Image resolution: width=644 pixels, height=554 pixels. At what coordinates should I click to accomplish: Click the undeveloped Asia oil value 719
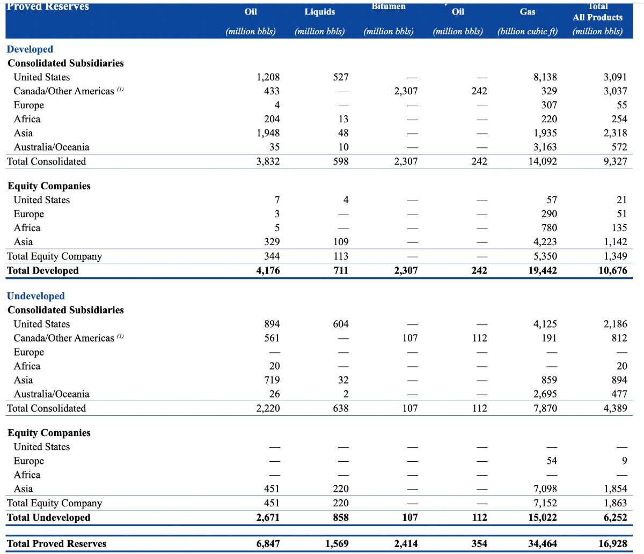(272, 380)
